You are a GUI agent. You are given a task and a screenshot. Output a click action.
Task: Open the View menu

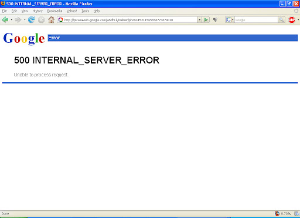[x=25, y=11]
